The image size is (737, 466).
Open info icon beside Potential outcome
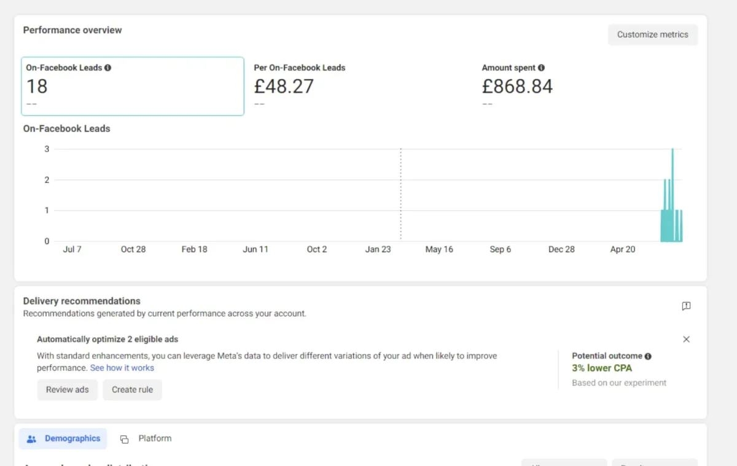pyautogui.click(x=648, y=356)
